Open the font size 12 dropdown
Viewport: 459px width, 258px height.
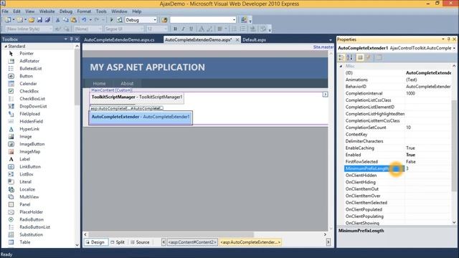click(x=166, y=29)
